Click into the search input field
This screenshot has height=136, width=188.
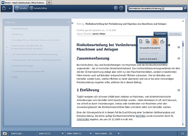[x=155, y=8]
